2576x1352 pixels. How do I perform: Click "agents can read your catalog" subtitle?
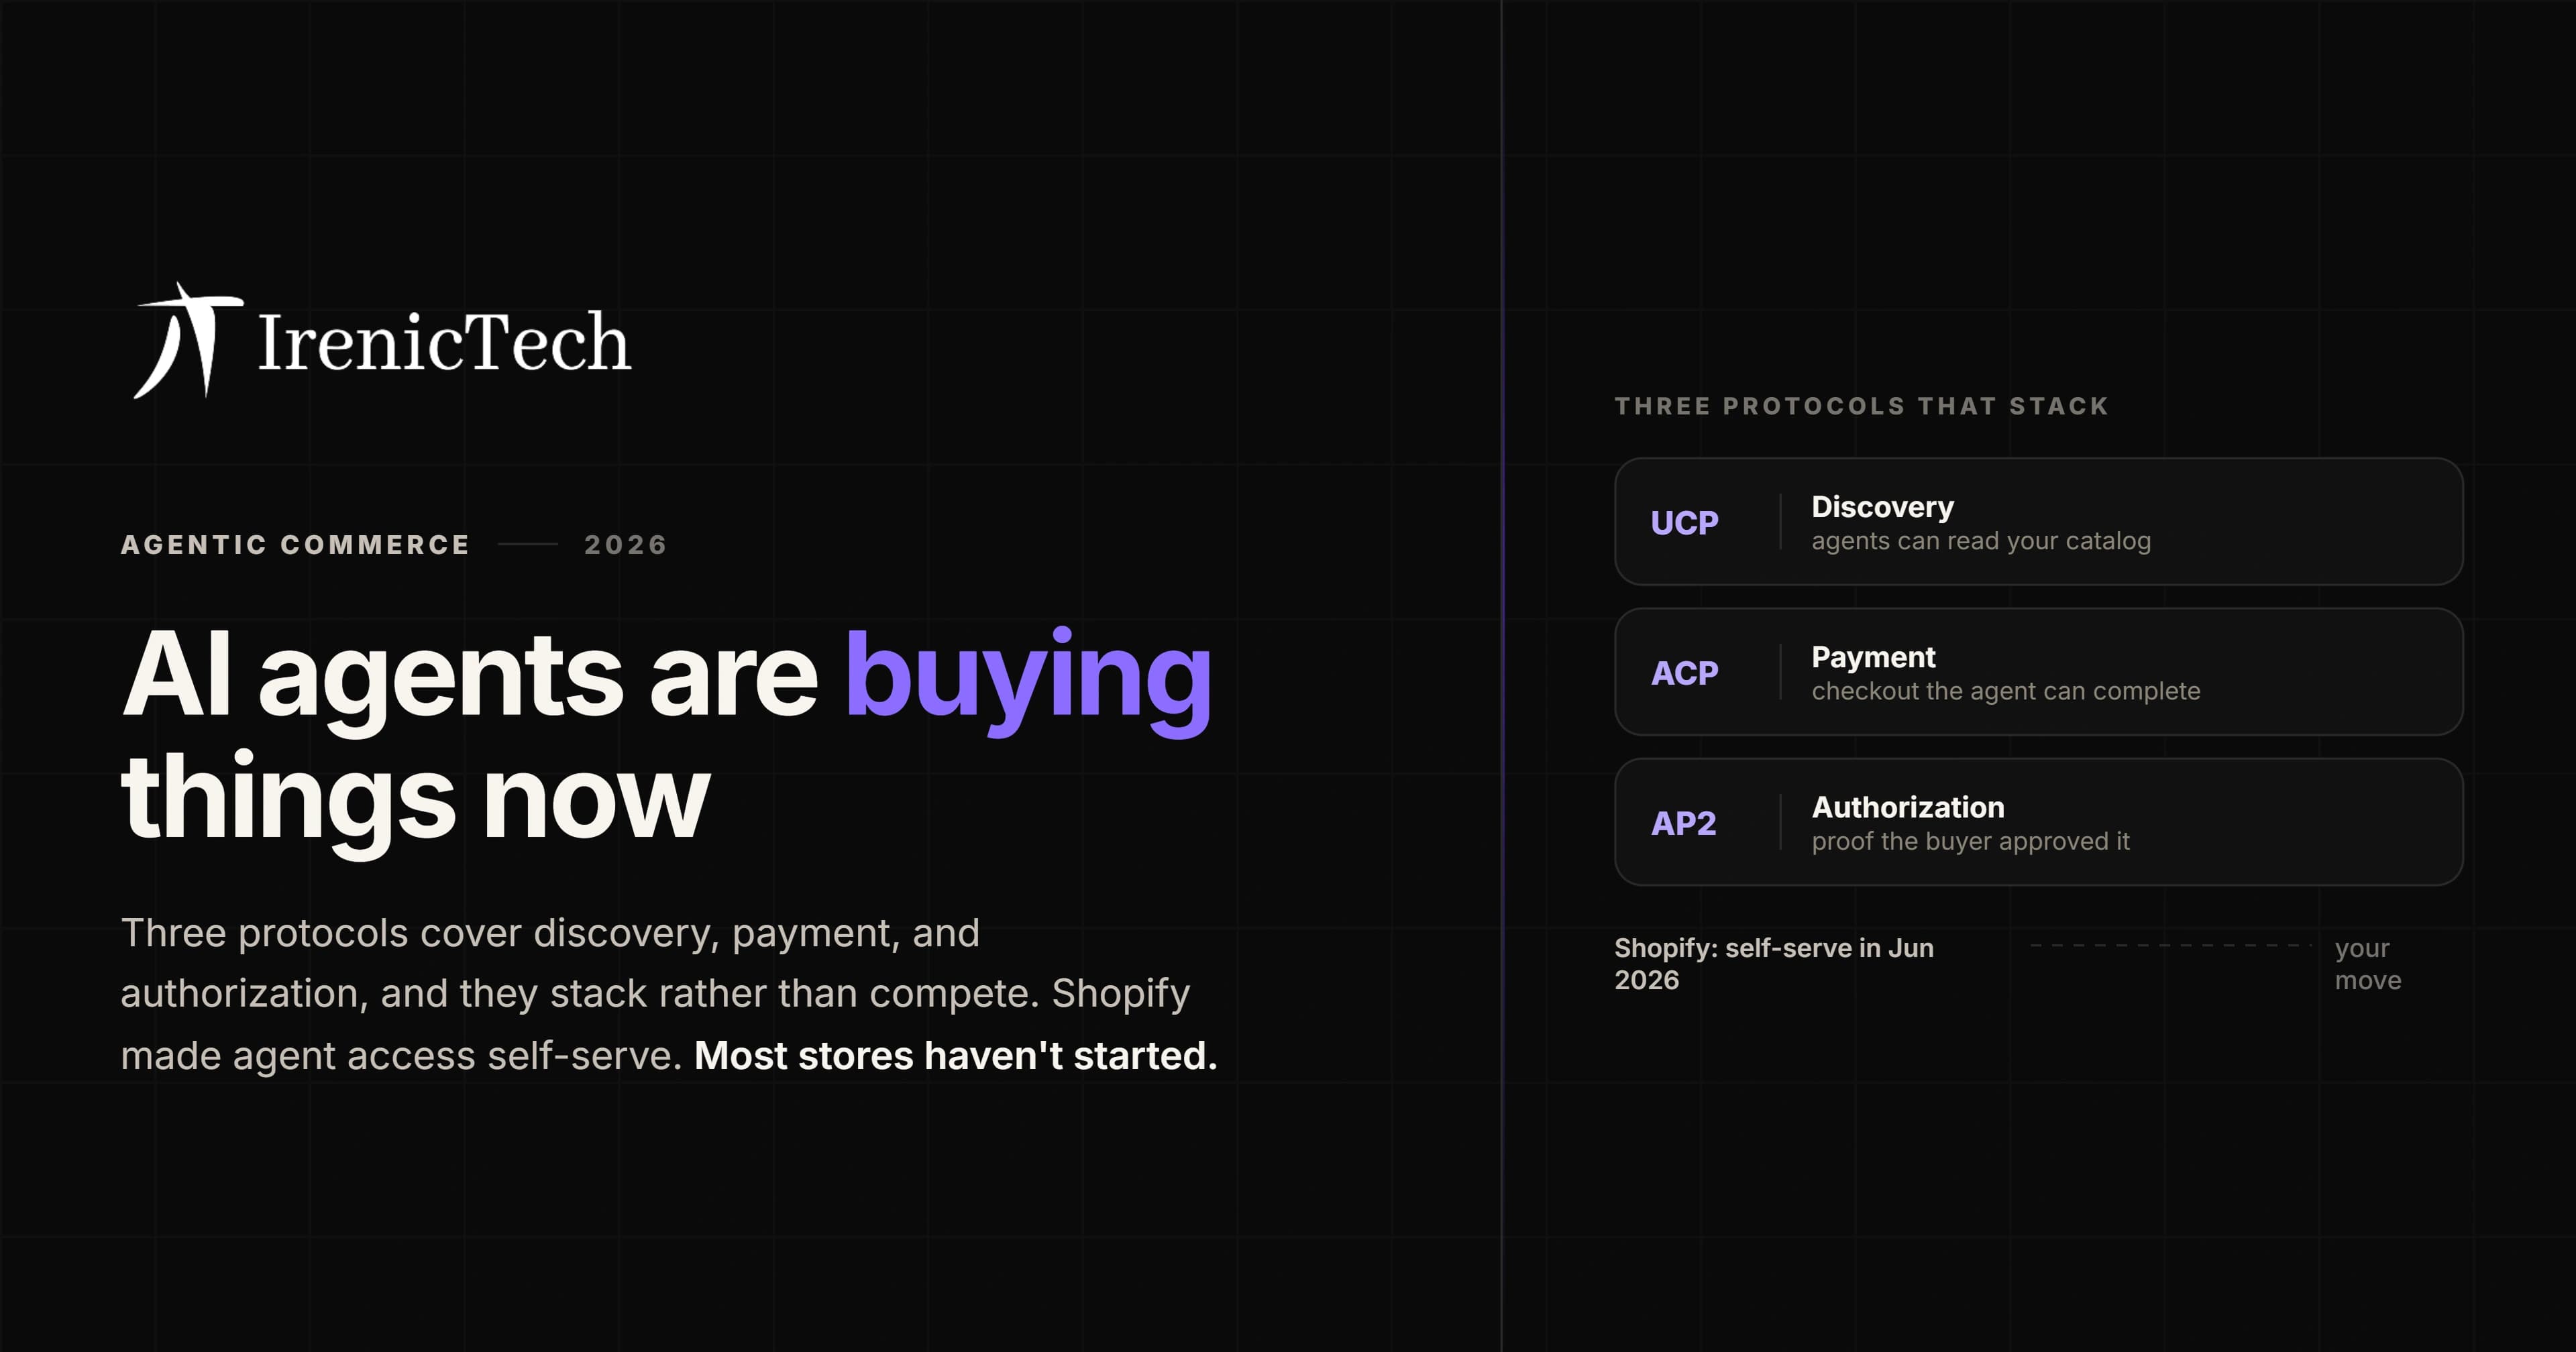tap(1981, 541)
